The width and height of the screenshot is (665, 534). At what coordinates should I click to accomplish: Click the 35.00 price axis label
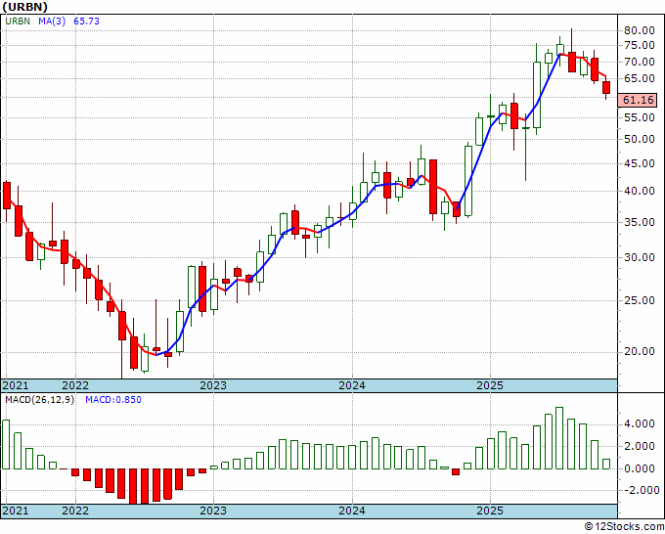640,222
